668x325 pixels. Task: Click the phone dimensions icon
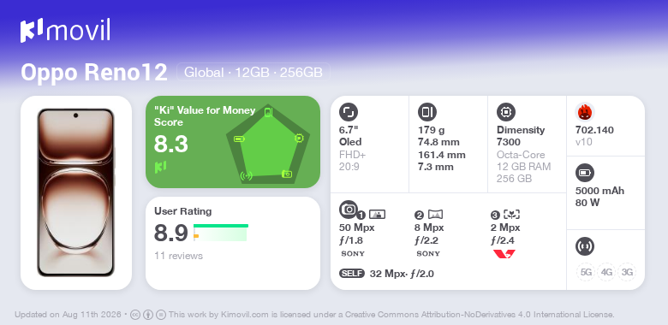click(x=426, y=112)
